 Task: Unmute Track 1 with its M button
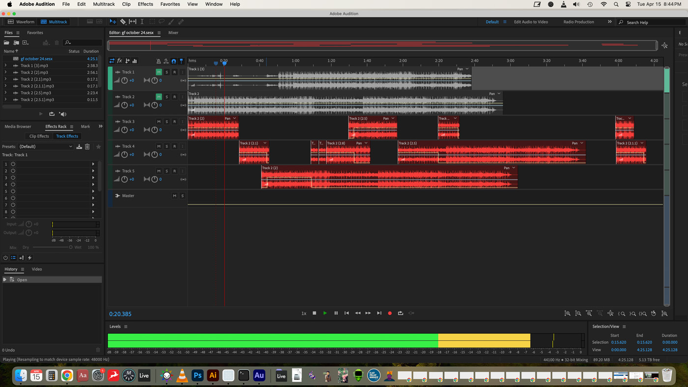pos(159,72)
